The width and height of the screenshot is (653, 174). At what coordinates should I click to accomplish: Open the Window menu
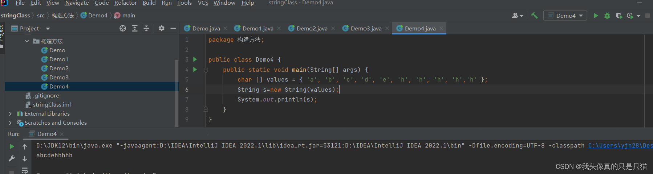pyautogui.click(x=224, y=3)
